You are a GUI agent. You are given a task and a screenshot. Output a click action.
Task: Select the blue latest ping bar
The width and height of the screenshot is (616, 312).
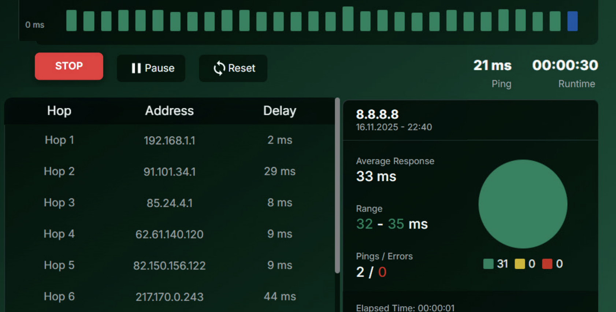(x=572, y=21)
